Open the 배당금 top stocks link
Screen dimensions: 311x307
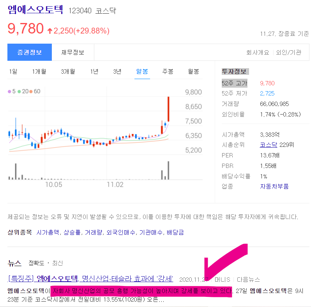175,232
